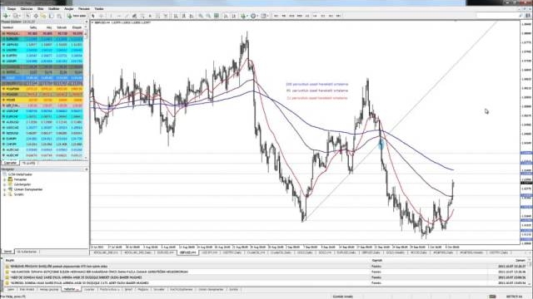Set timeframe to D1
533x299 pixels.
323,16
